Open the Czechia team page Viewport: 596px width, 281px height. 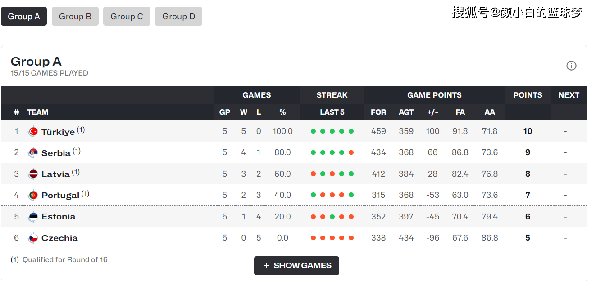click(59, 238)
